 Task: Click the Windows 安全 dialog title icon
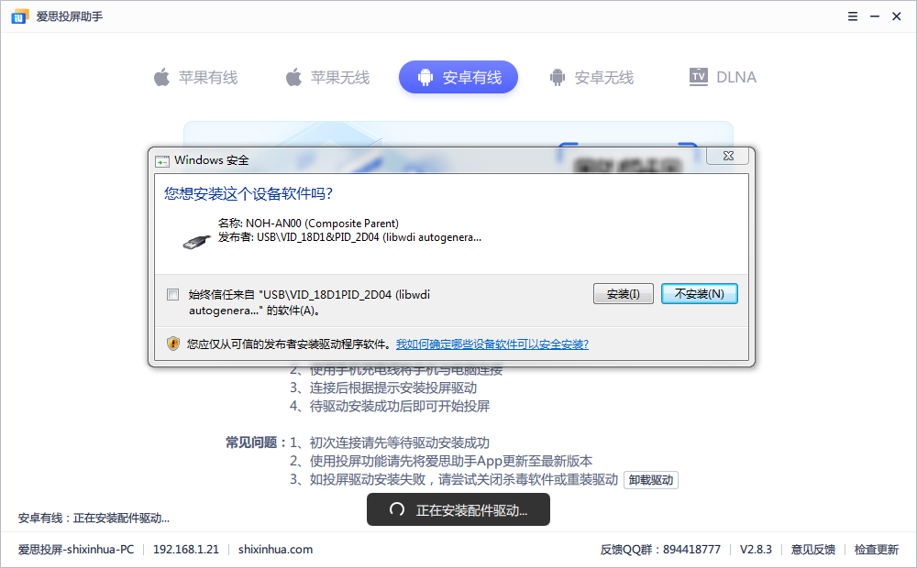pos(162,160)
